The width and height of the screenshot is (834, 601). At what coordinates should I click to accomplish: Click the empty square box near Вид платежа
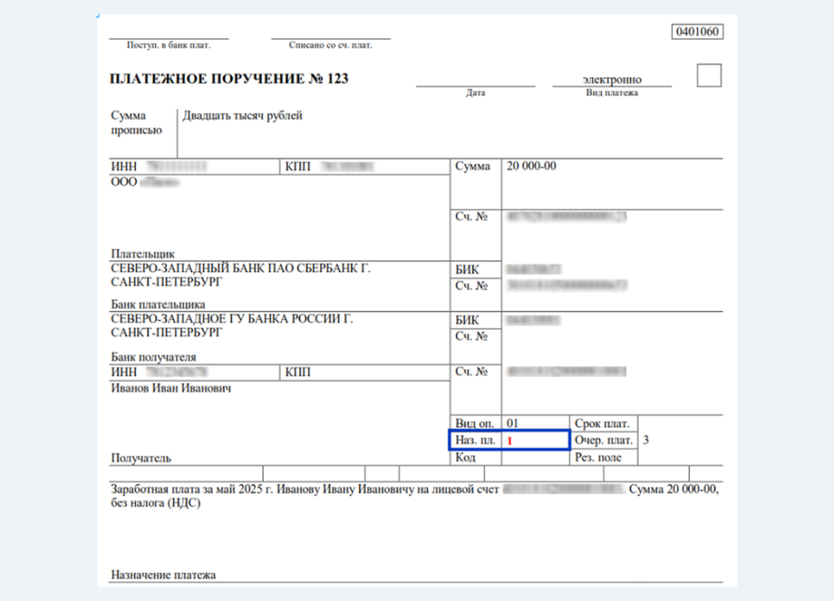point(709,75)
